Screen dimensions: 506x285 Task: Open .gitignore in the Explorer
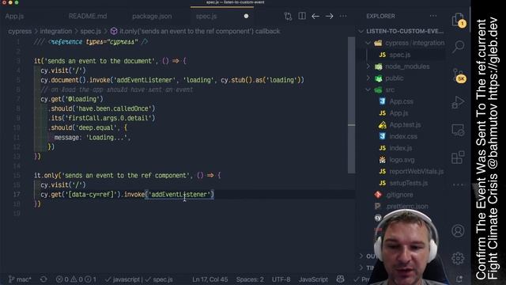(x=399, y=195)
